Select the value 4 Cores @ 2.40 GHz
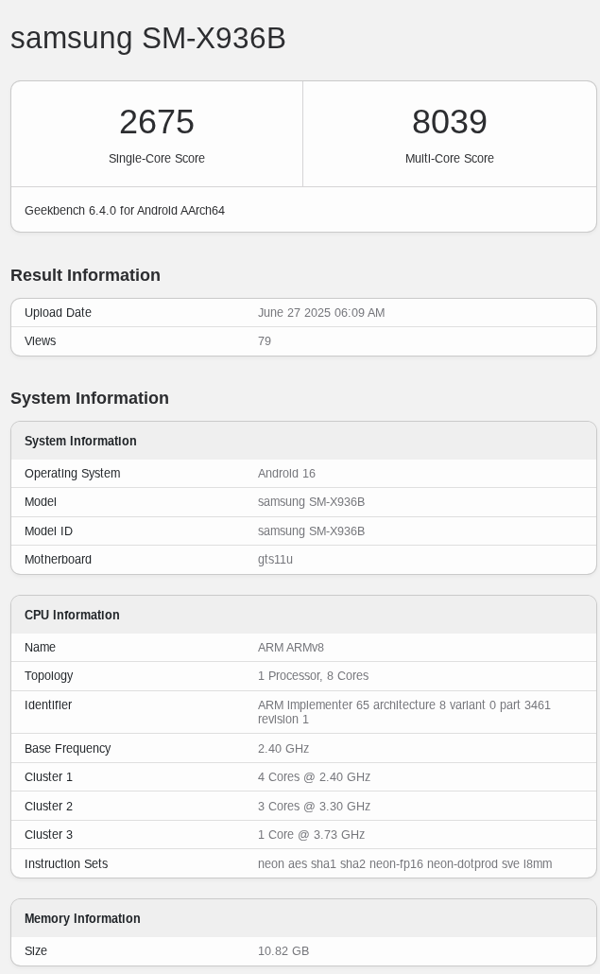This screenshot has width=600, height=974. click(314, 777)
